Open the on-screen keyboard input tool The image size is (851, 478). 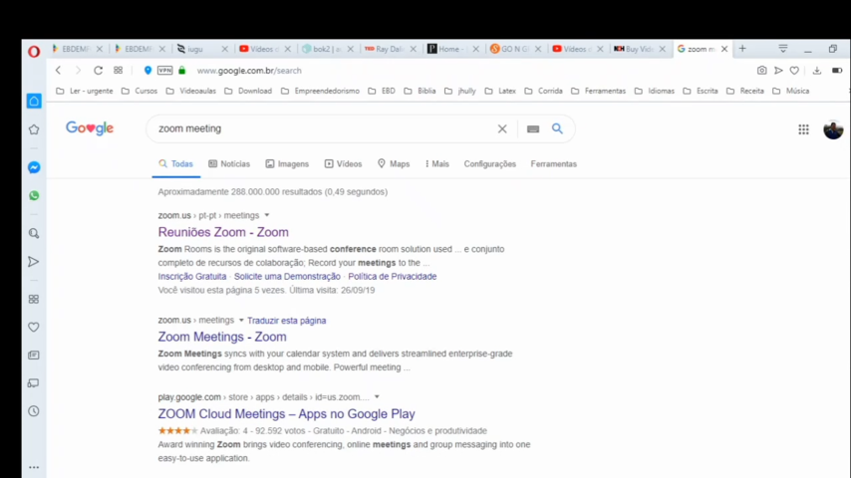point(532,128)
